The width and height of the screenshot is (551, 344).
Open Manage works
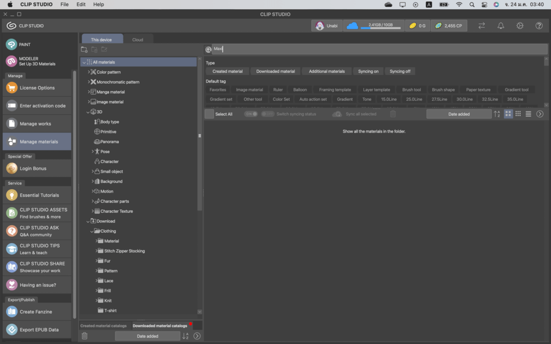click(37, 124)
